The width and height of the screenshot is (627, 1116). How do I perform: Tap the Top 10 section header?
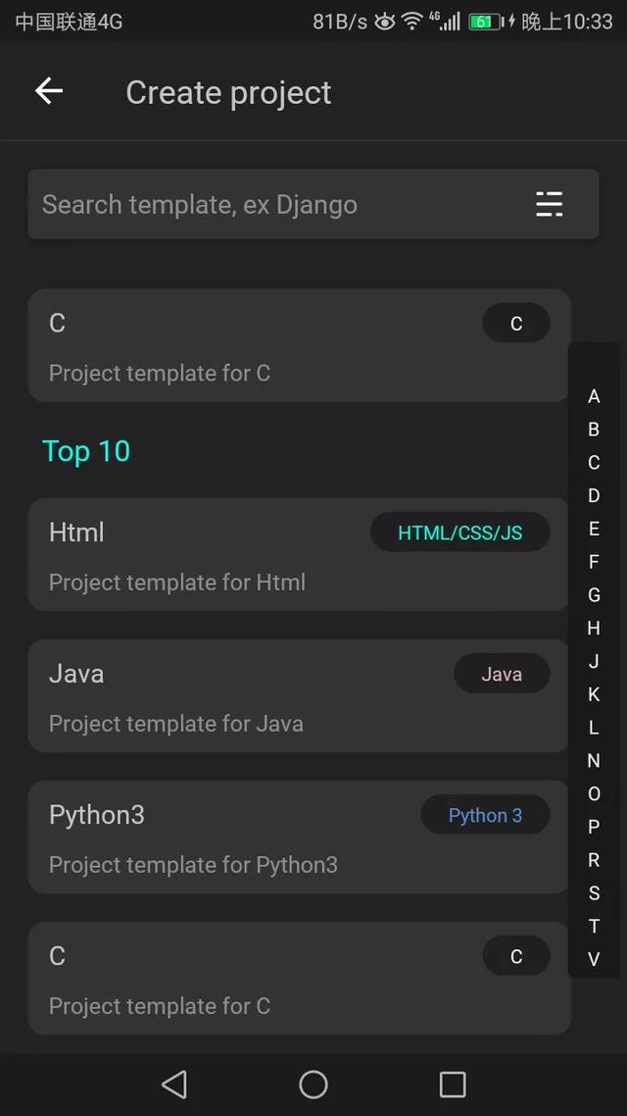(86, 451)
